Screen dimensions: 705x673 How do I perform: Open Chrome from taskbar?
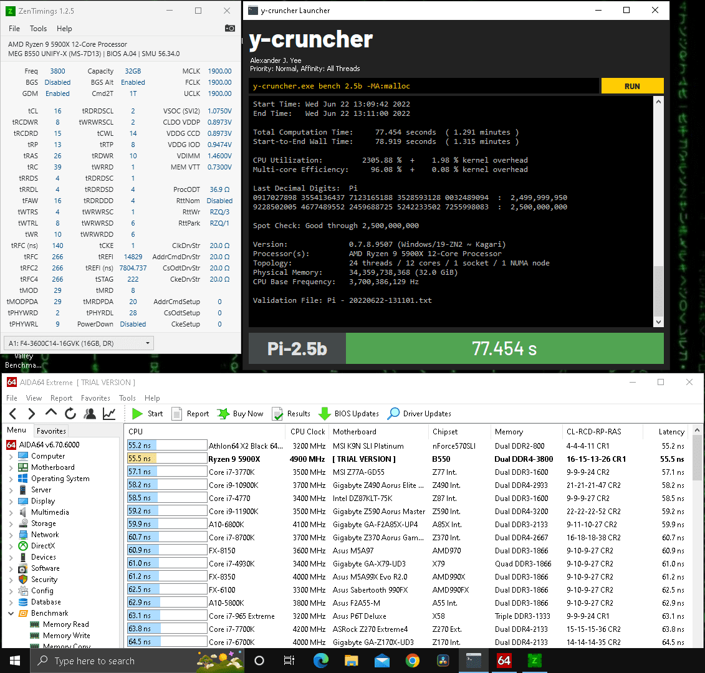[x=412, y=661]
